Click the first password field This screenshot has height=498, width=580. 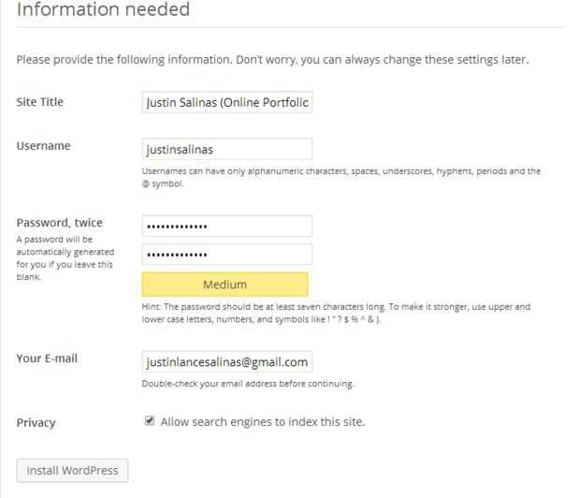(226, 226)
